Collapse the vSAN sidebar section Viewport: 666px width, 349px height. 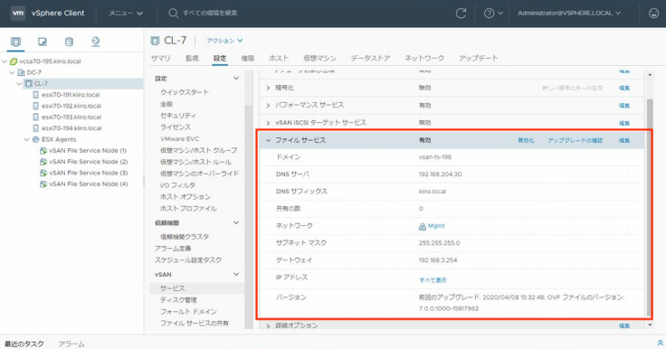(236, 274)
